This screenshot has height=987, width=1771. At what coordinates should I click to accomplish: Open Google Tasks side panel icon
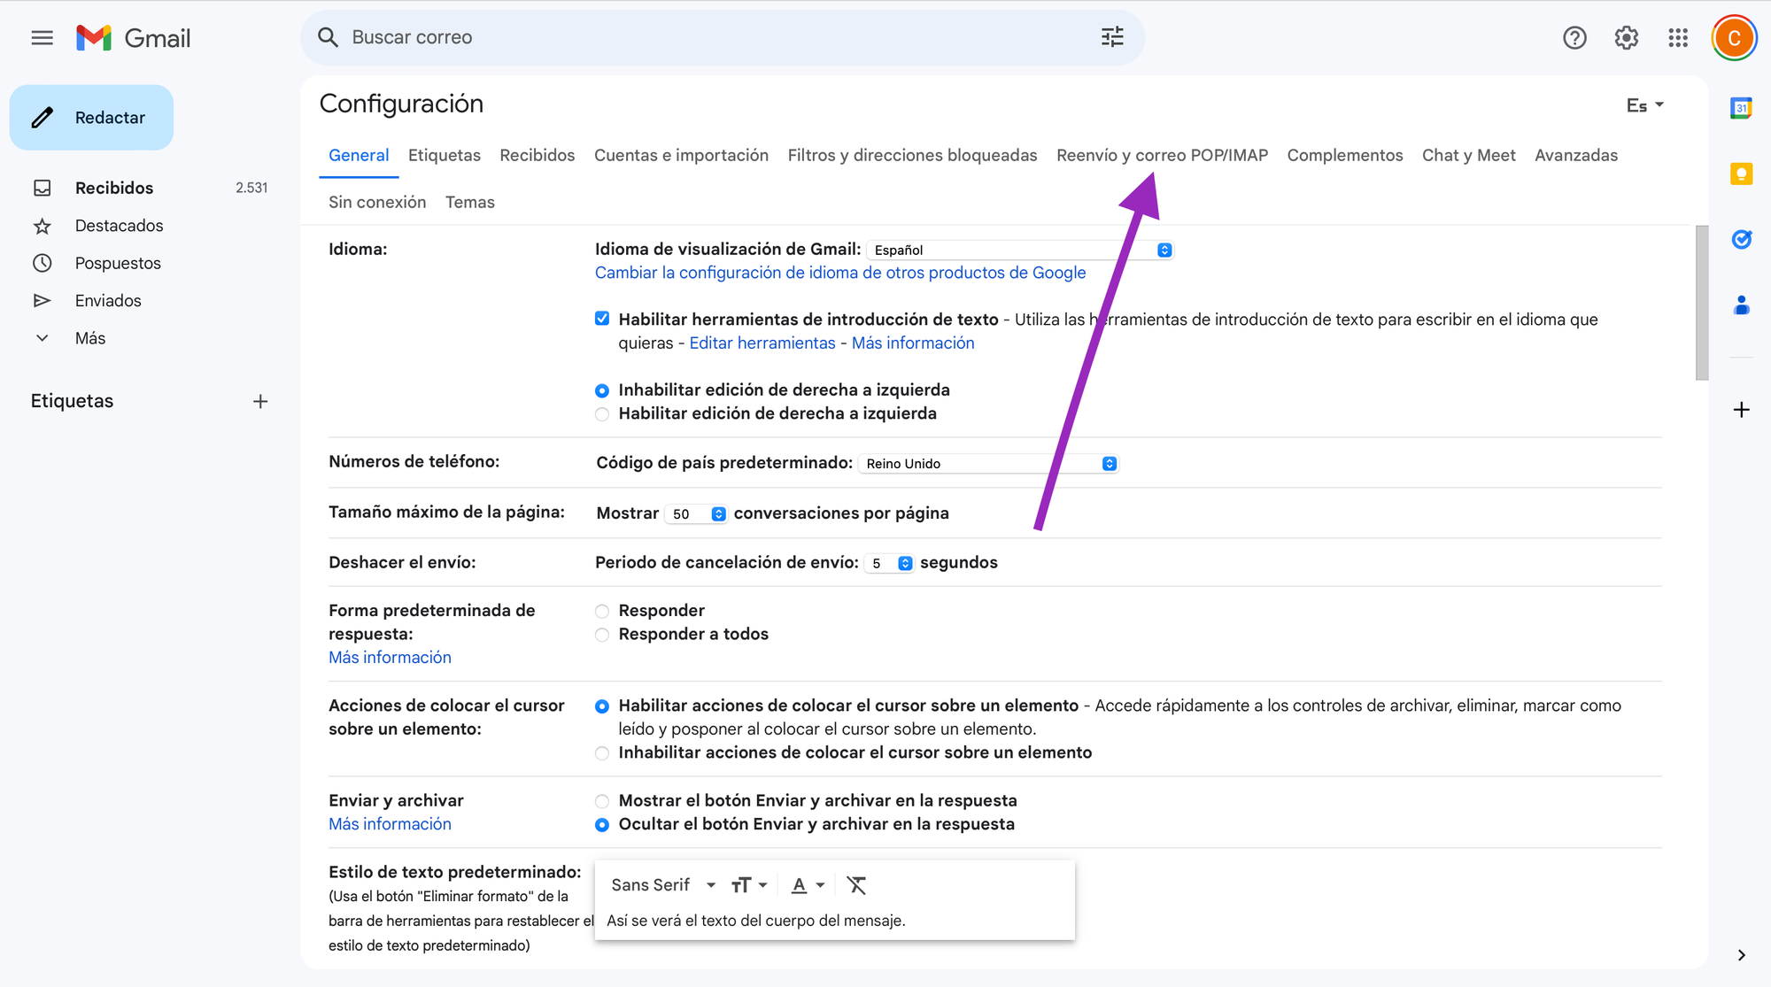point(1741,239)
